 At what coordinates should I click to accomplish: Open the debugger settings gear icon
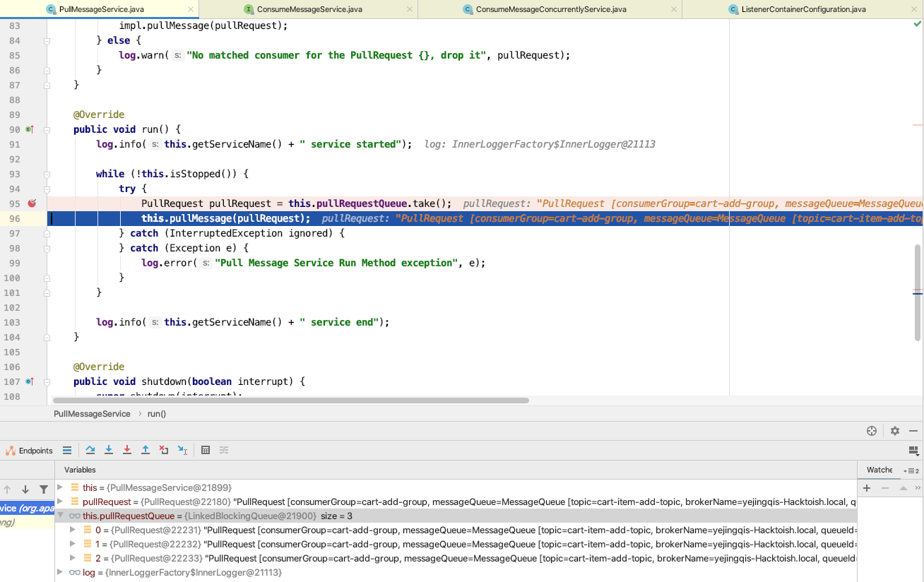tap(895, 431)
